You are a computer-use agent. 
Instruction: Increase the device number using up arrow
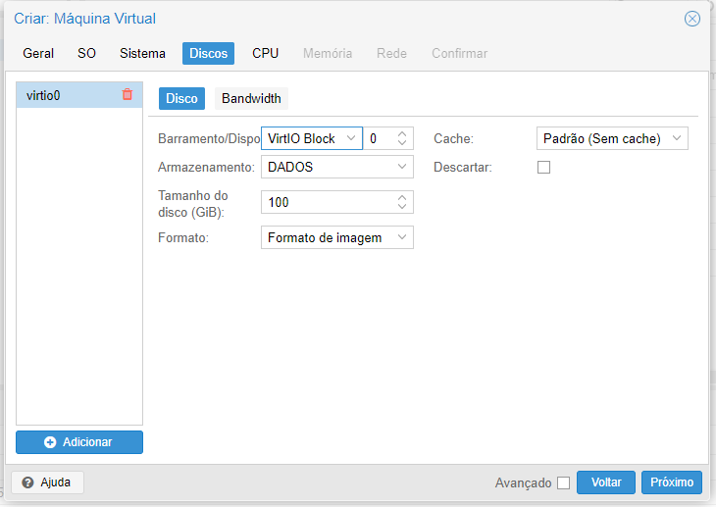click(x=402, y=134)
